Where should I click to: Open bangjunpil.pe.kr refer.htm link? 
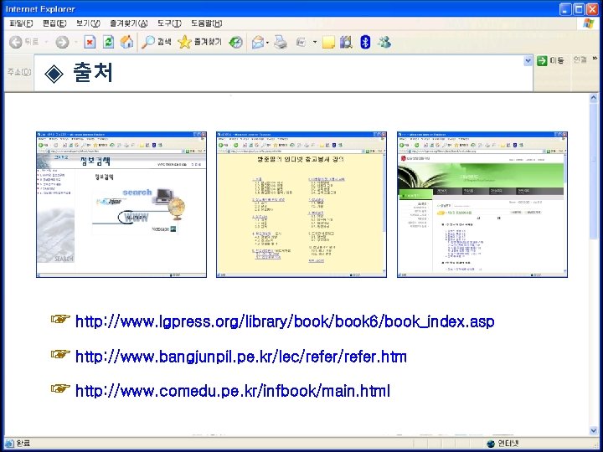241,357
